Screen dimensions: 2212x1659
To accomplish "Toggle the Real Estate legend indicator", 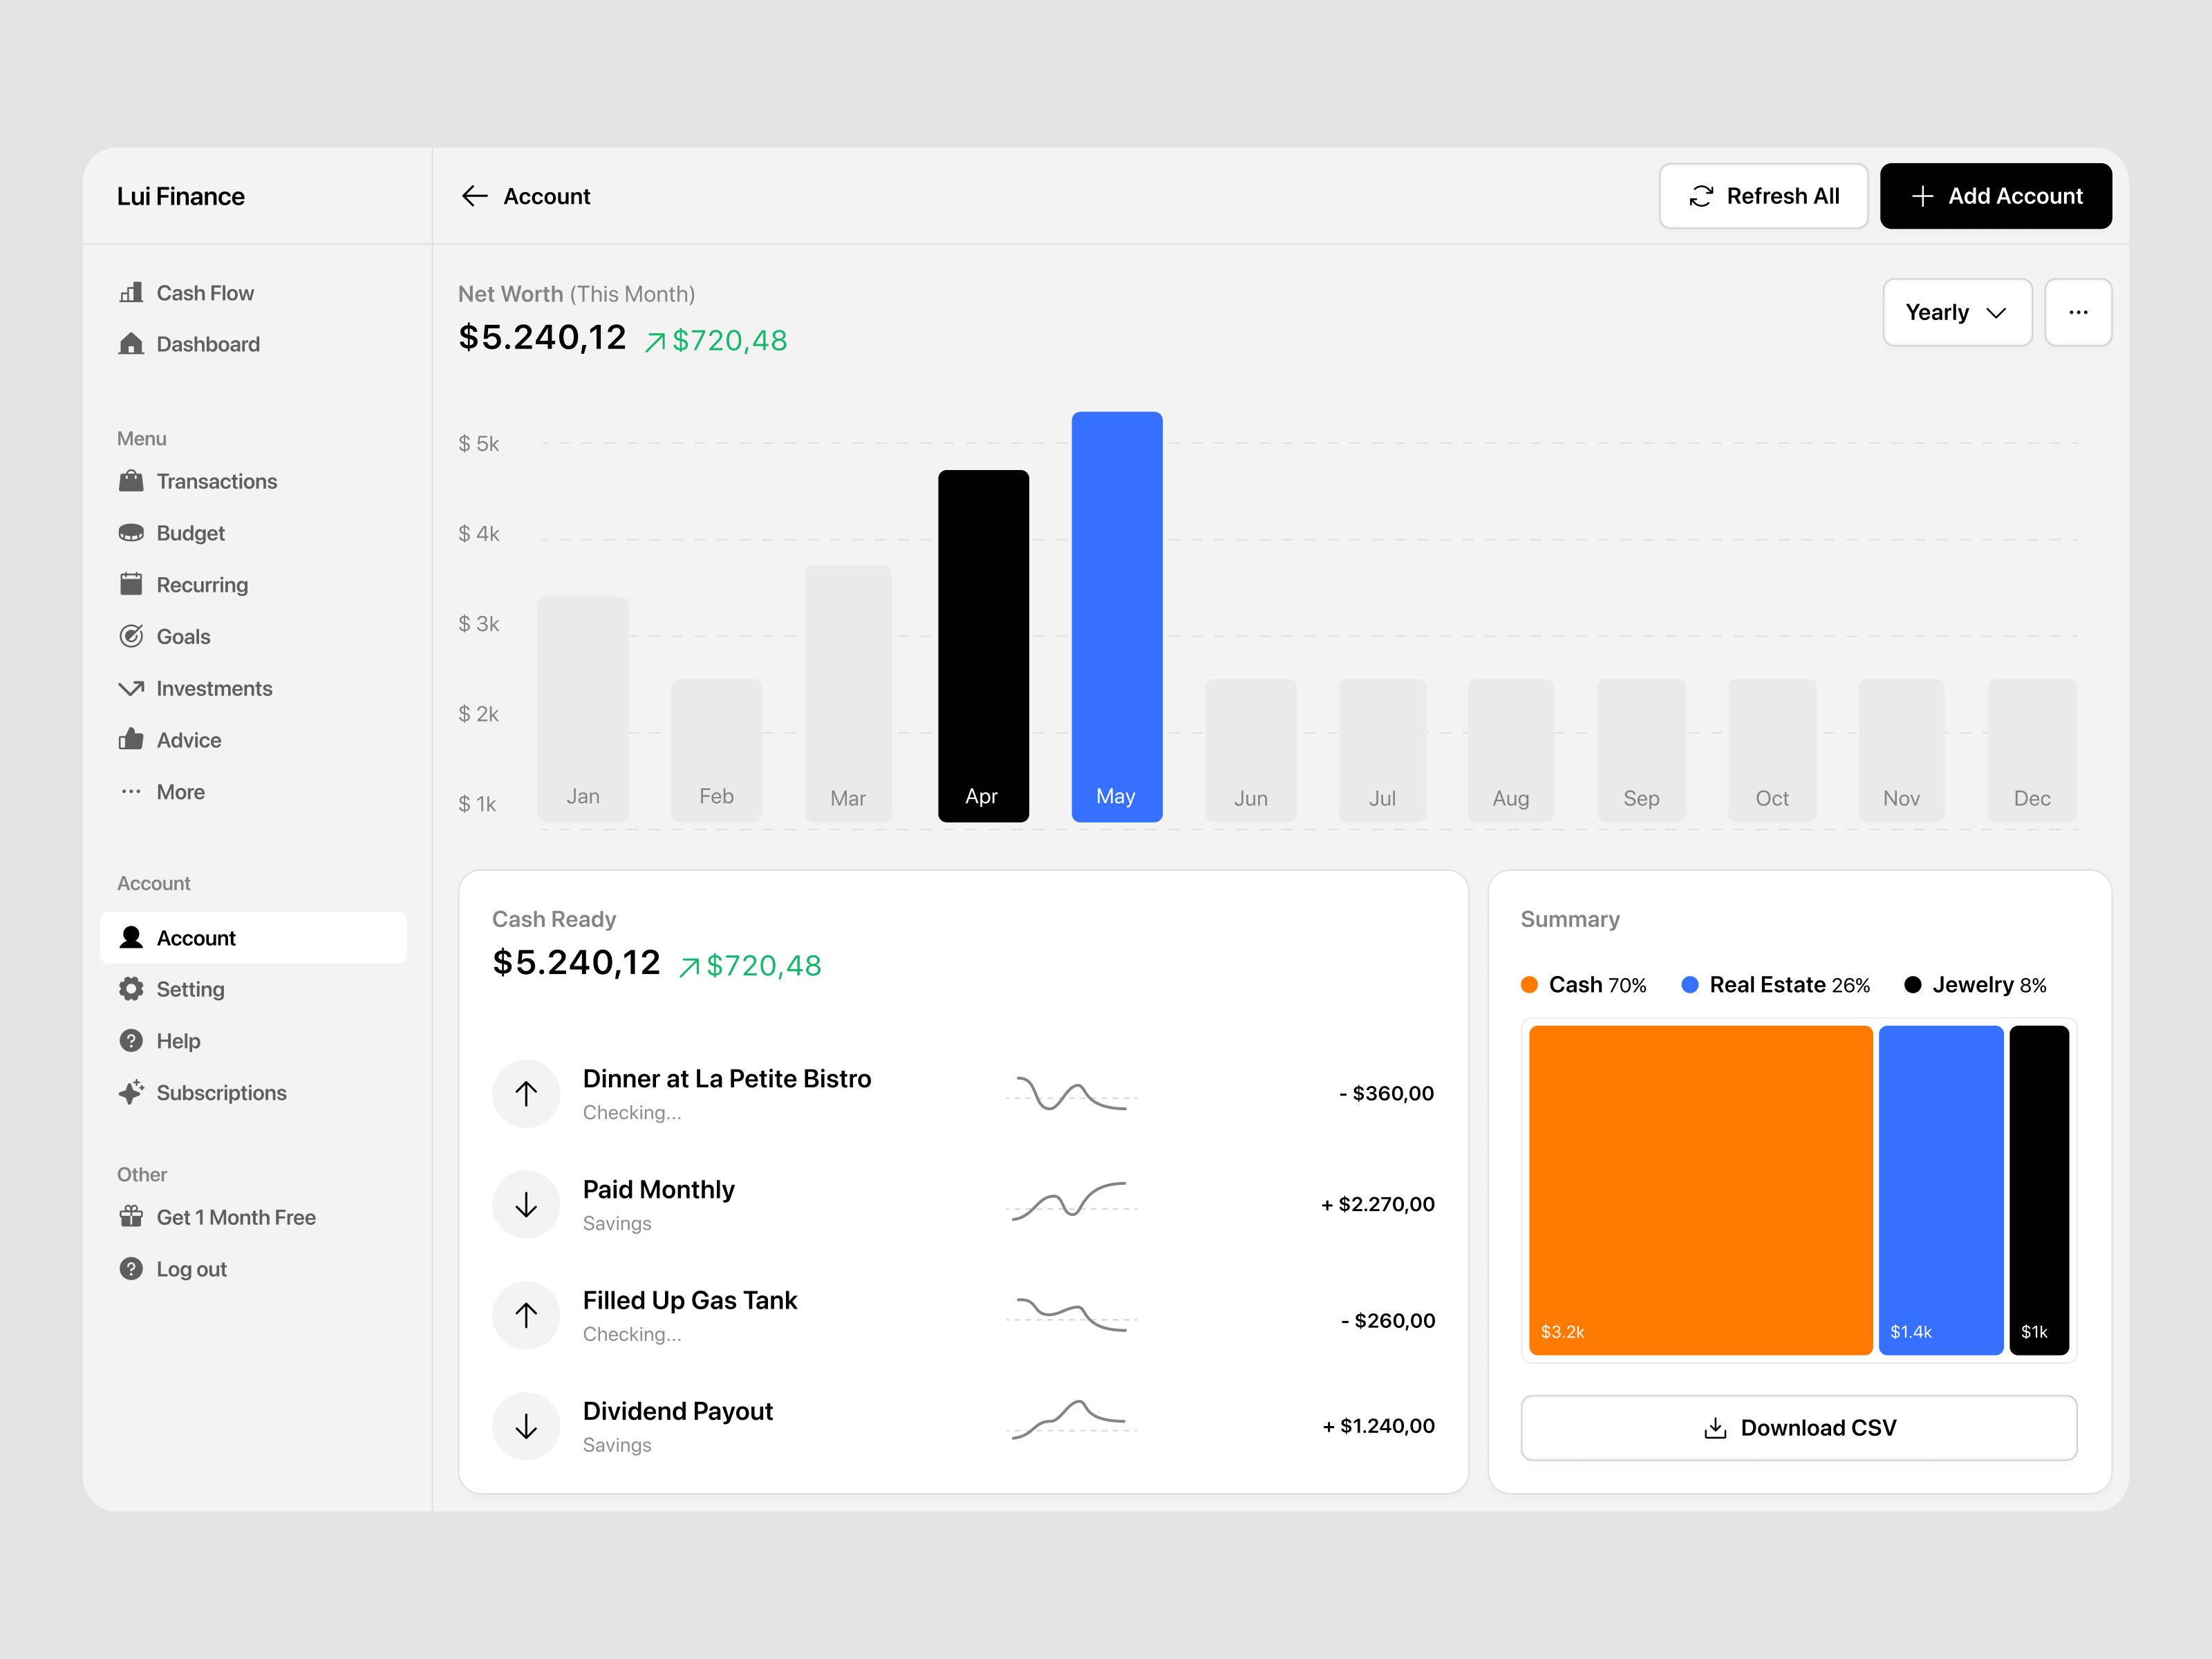I will pos(1689,984).
